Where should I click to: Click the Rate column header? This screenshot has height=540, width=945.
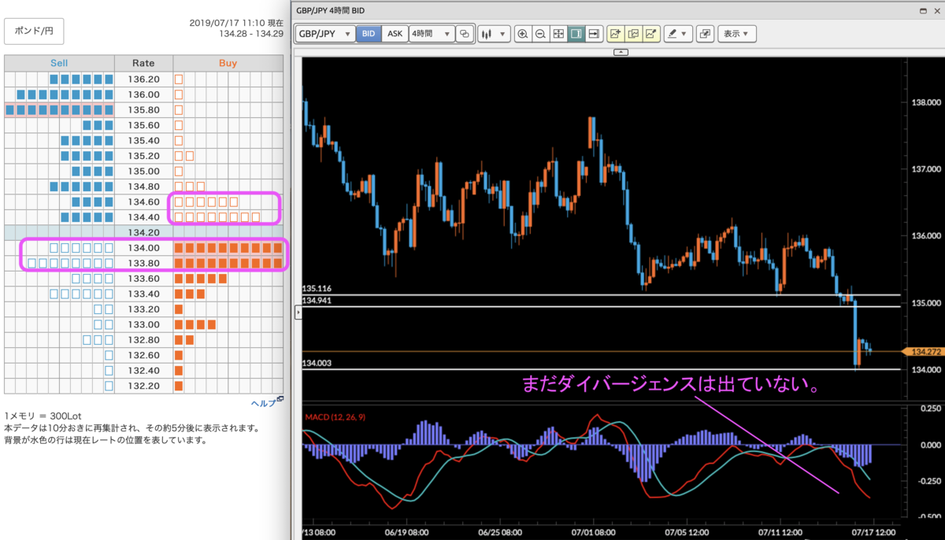[x=143, y=63]
